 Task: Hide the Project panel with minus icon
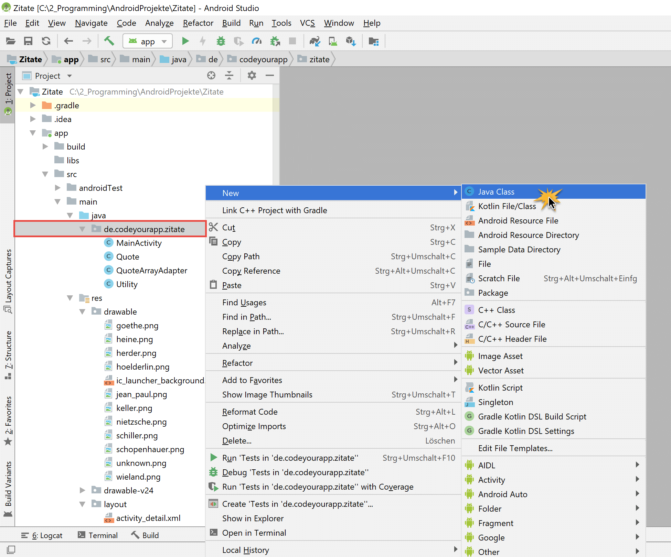270,75
